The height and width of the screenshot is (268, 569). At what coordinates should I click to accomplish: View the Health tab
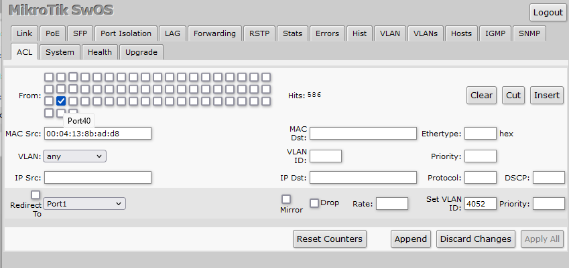[99, 52]
